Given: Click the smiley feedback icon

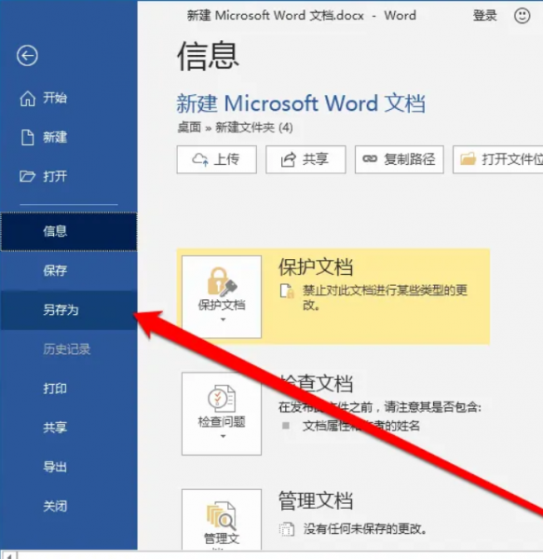Looking at the screenshot, I should (x=522, y=16).
